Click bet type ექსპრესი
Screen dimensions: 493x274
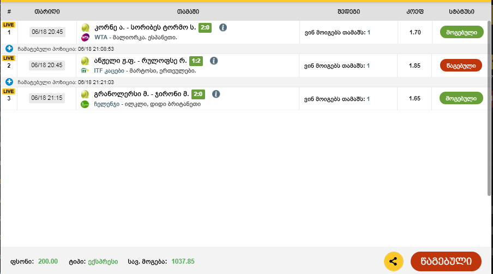[x=103, y=262]
